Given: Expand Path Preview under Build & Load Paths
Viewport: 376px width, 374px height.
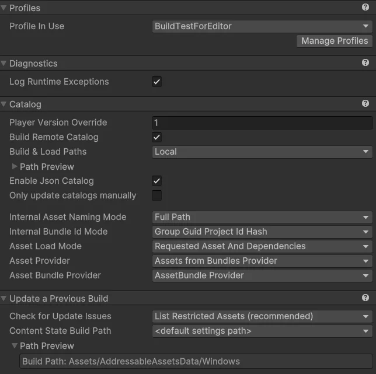Looking at the screenshot, I should (x=15, y=166).
